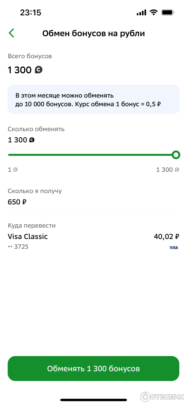The height and width of the screenshot is (405, 187).
Task: Tap the 23:15 clock in status bar
Action: point(31,12)
